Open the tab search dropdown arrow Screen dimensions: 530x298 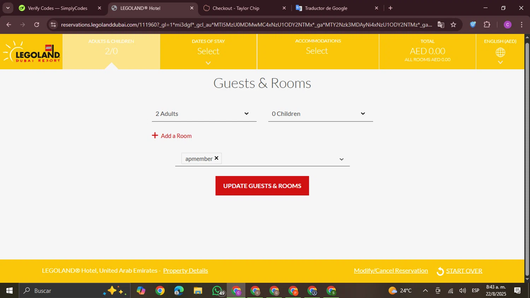(8, 8)
